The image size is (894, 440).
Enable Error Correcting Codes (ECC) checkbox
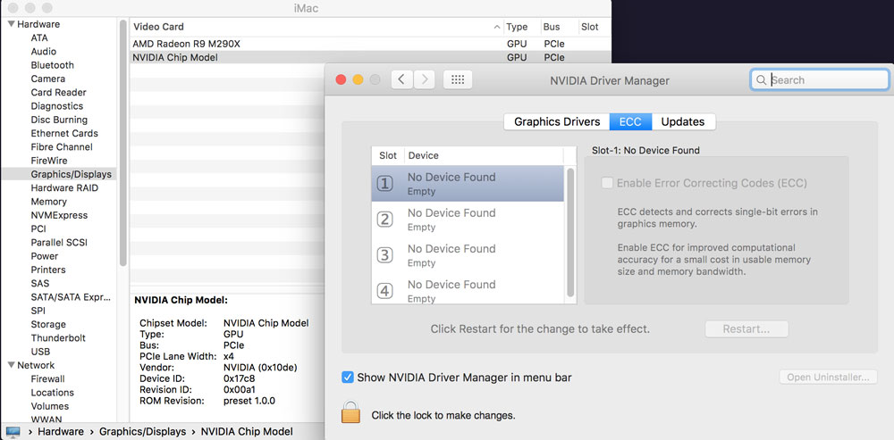click(x=607, y=183)
